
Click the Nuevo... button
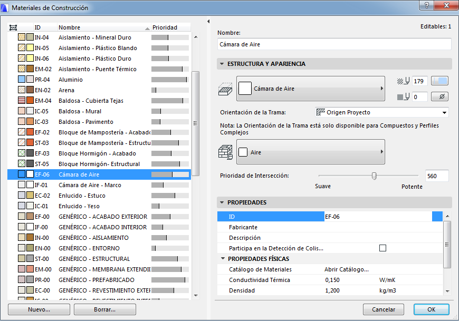tap(39, 309)
